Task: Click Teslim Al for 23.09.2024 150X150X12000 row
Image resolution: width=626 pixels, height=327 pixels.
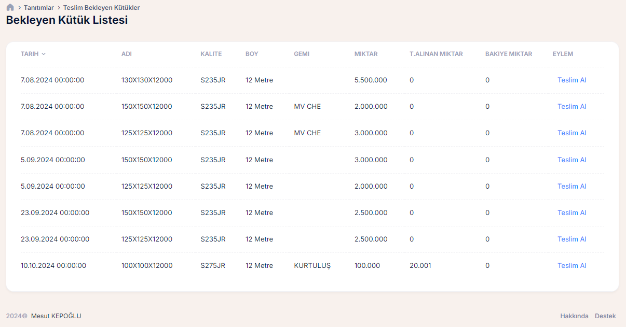Action: pyautogui.click(x=571, y=212)
